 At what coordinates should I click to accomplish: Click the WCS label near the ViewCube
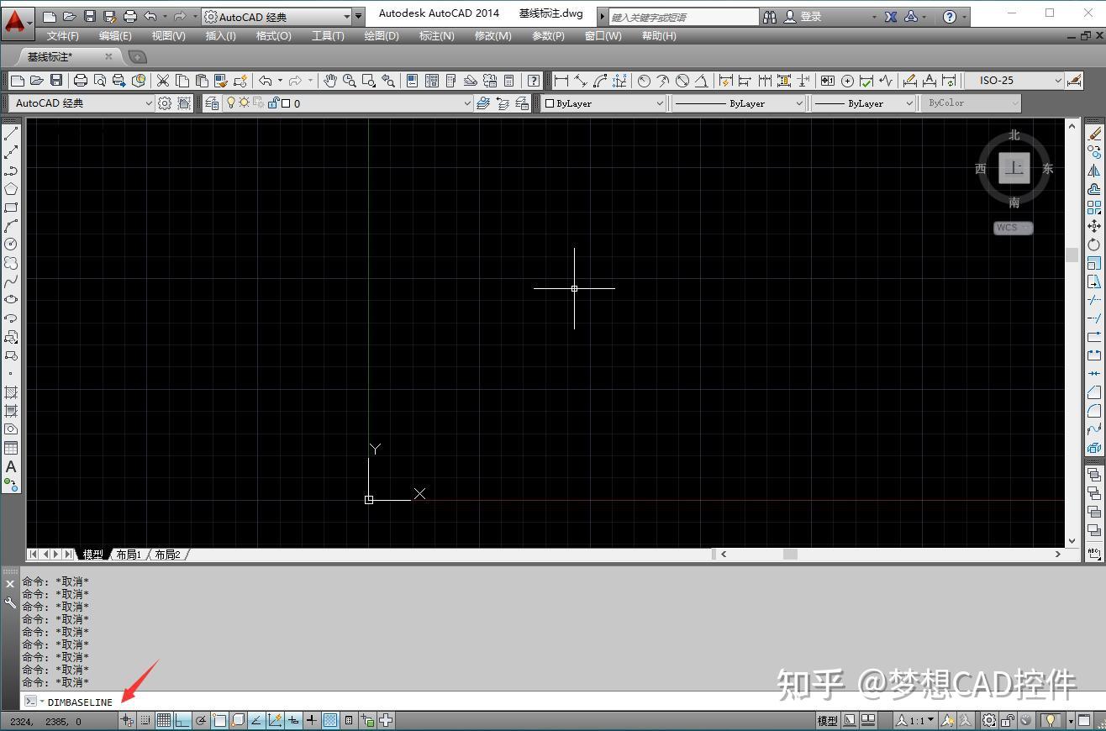(1011, 227)
